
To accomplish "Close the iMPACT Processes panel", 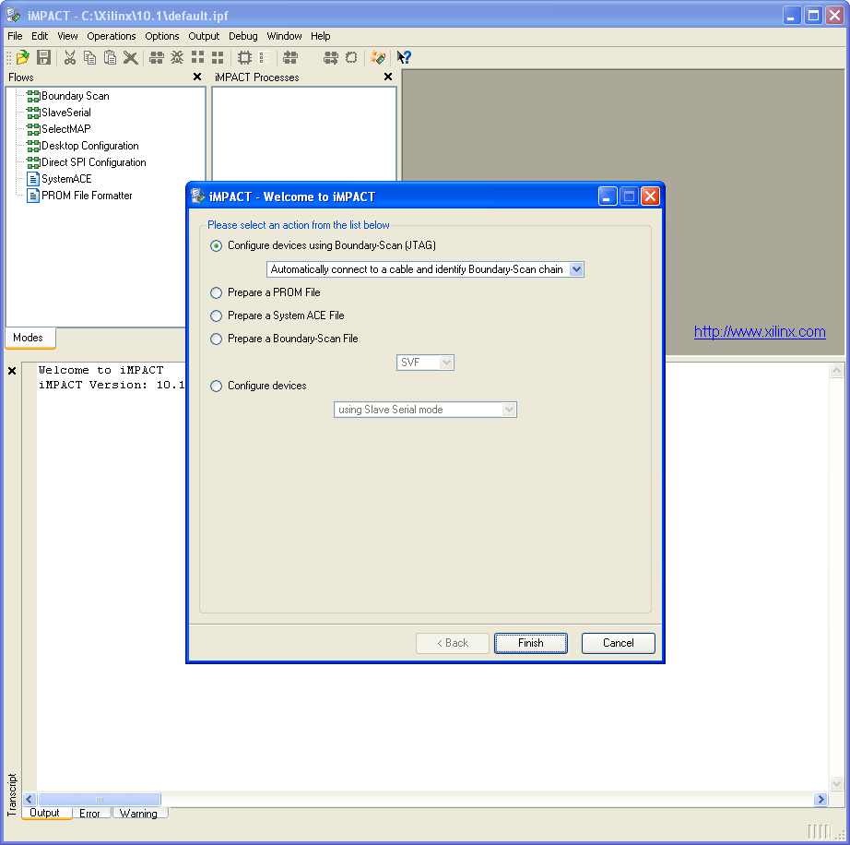I will [388, 77].
